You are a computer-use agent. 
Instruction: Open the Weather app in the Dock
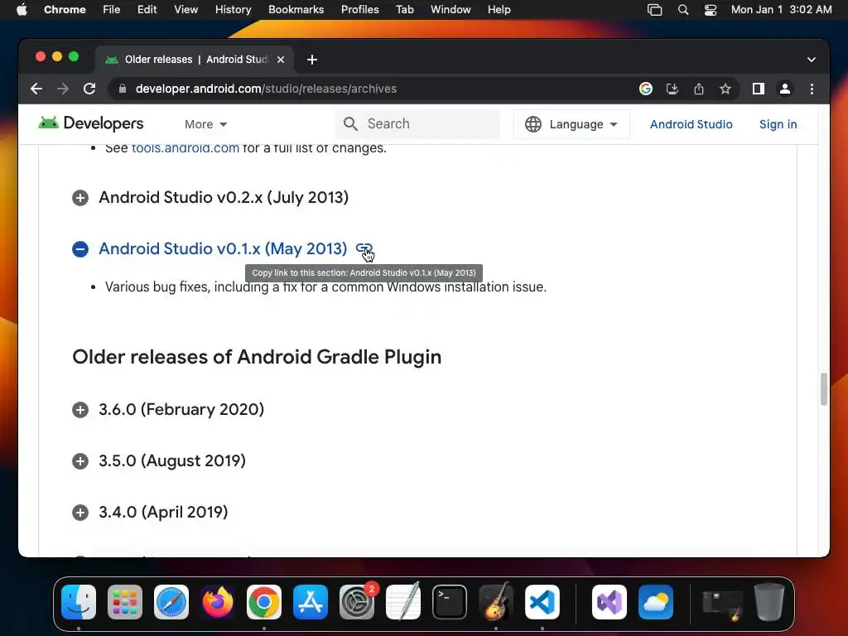click(656, 602)
